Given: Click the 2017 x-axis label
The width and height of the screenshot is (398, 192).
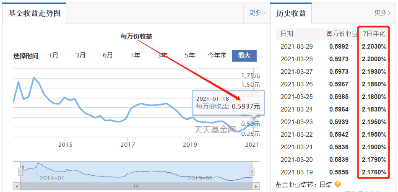Looking at the screenshot, I should 127,145.
